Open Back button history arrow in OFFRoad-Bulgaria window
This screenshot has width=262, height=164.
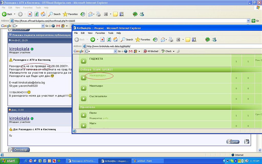point(14,14)
